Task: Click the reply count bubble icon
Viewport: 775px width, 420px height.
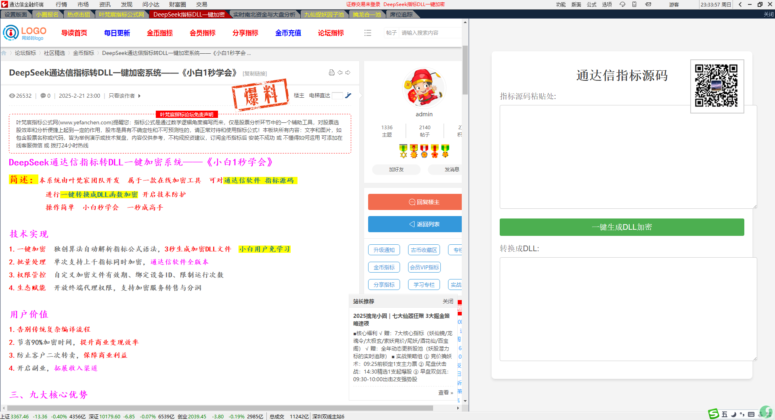Action: [x=43, y=96]
